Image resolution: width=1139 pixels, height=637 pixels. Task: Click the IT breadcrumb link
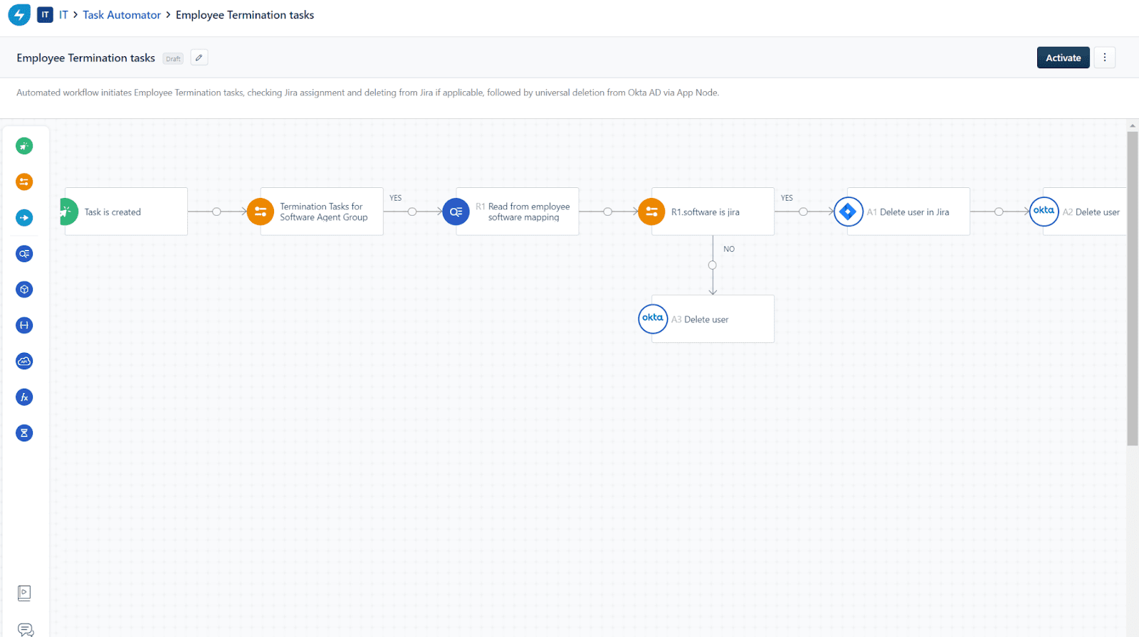coord(63,15)
